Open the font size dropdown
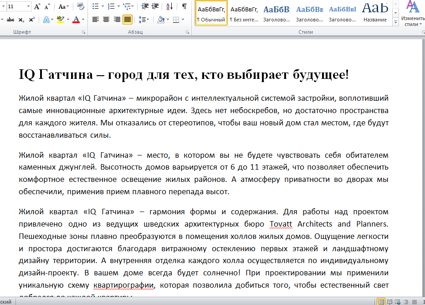The width and height of the screenshot is (425, 305). 29,6
